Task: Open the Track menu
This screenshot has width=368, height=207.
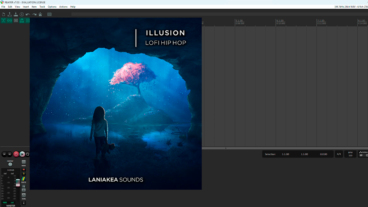Action: tap(42, 7)
